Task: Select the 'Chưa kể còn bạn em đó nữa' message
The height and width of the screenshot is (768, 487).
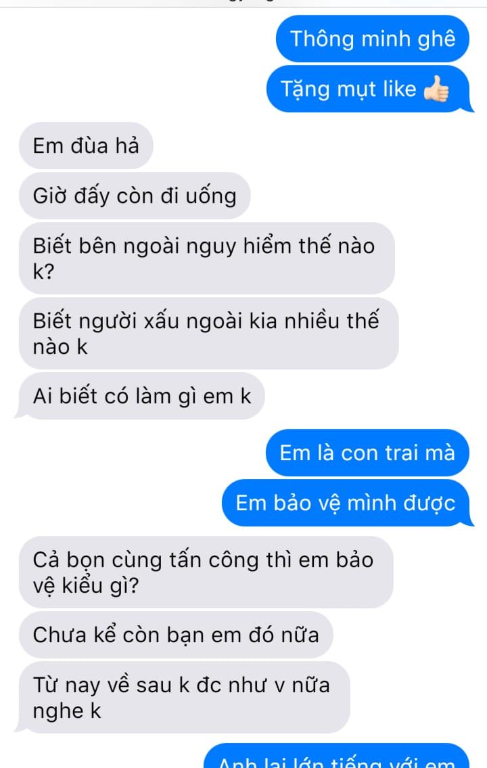Action: [x=177, y=634]
